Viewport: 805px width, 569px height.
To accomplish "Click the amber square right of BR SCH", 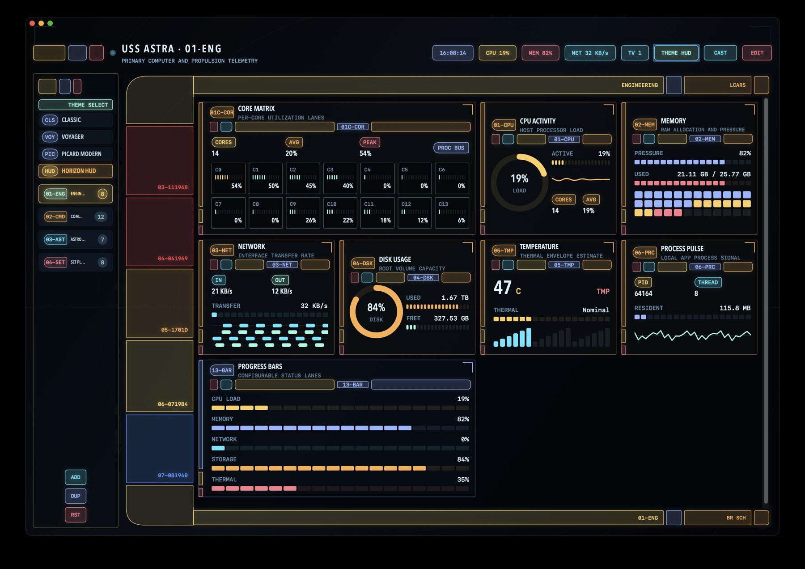I will pyautogui.click(x=761, y=518).
